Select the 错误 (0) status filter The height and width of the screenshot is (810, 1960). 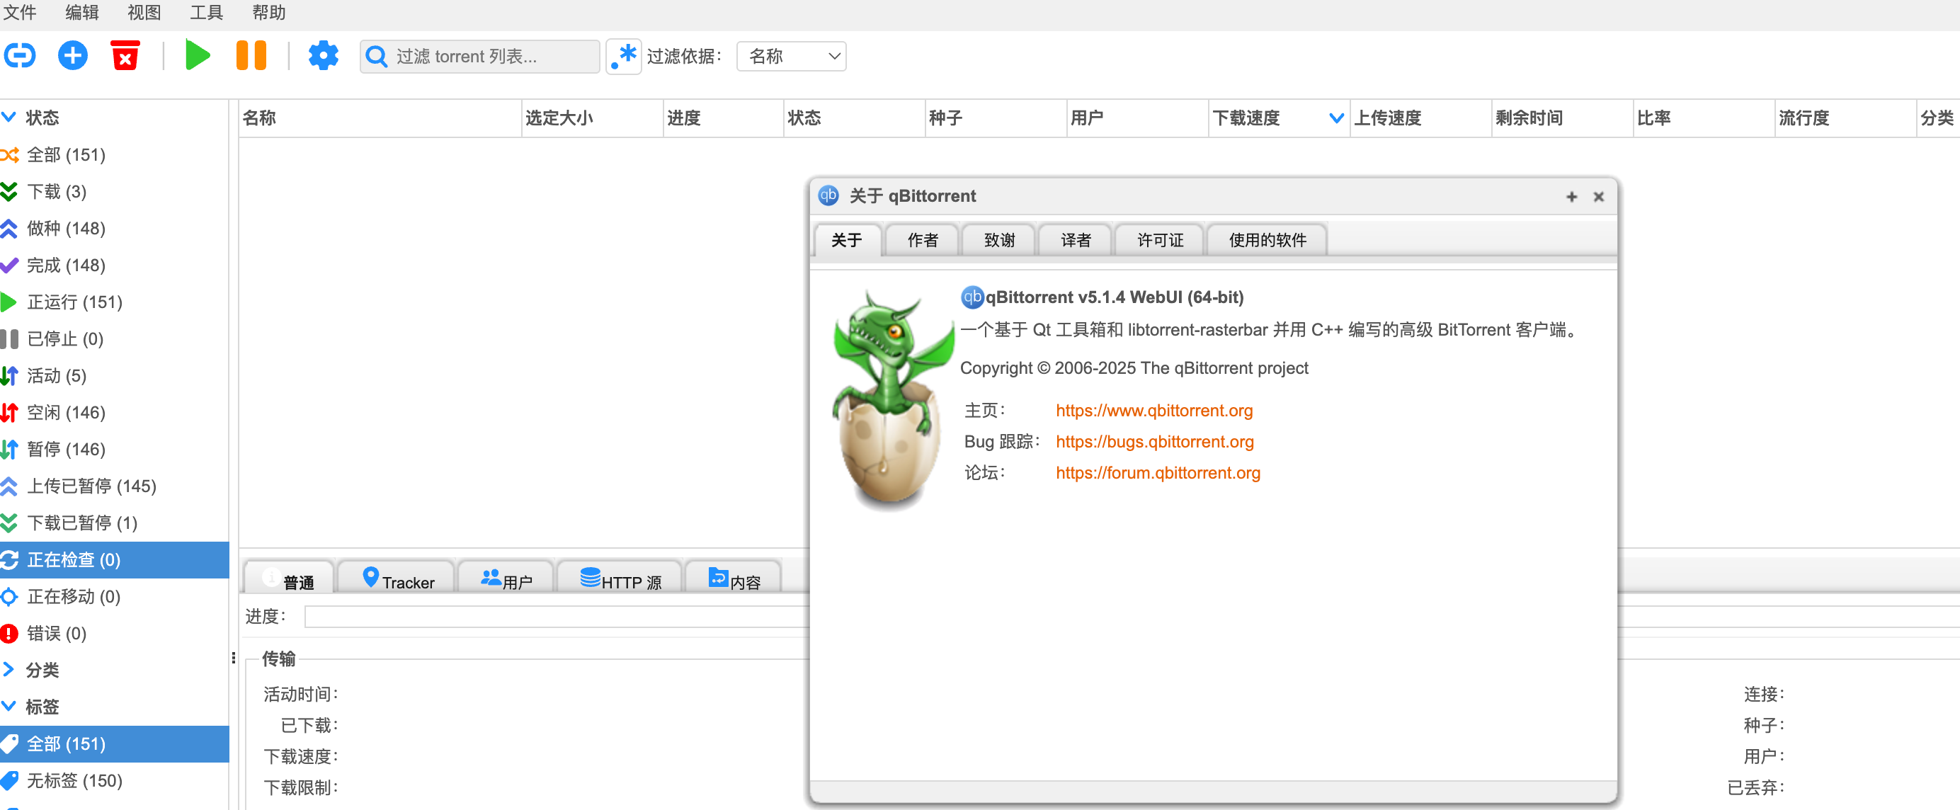tap(57, 633)
